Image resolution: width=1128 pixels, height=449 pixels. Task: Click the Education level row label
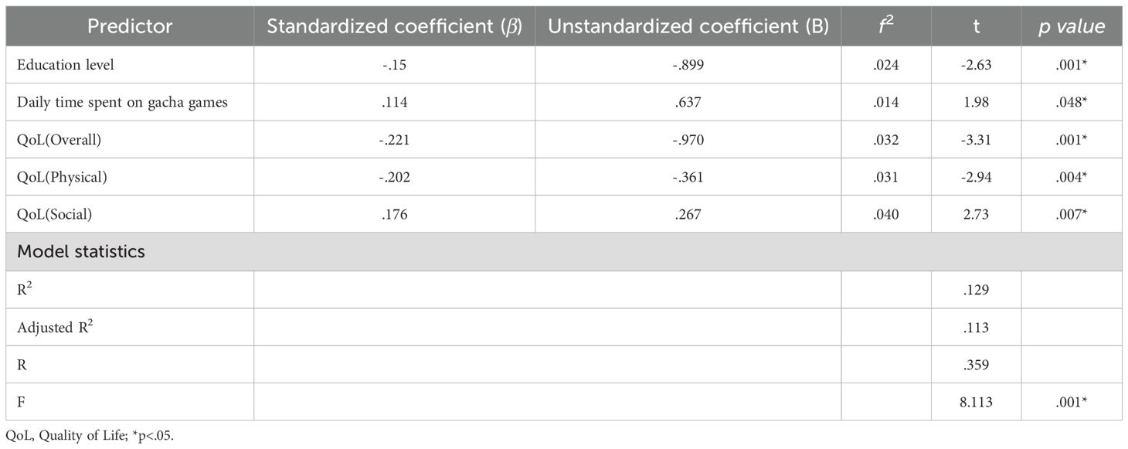point(66,65)
